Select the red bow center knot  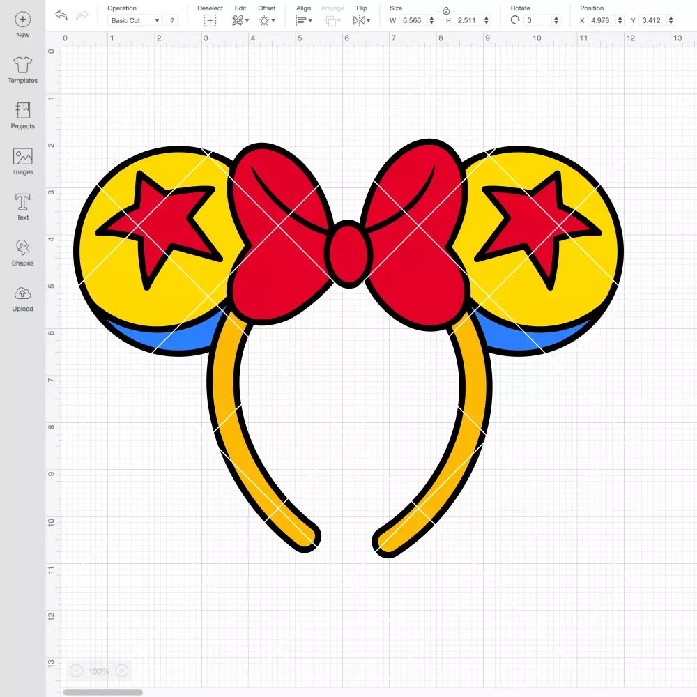click(x=348, y=254)
